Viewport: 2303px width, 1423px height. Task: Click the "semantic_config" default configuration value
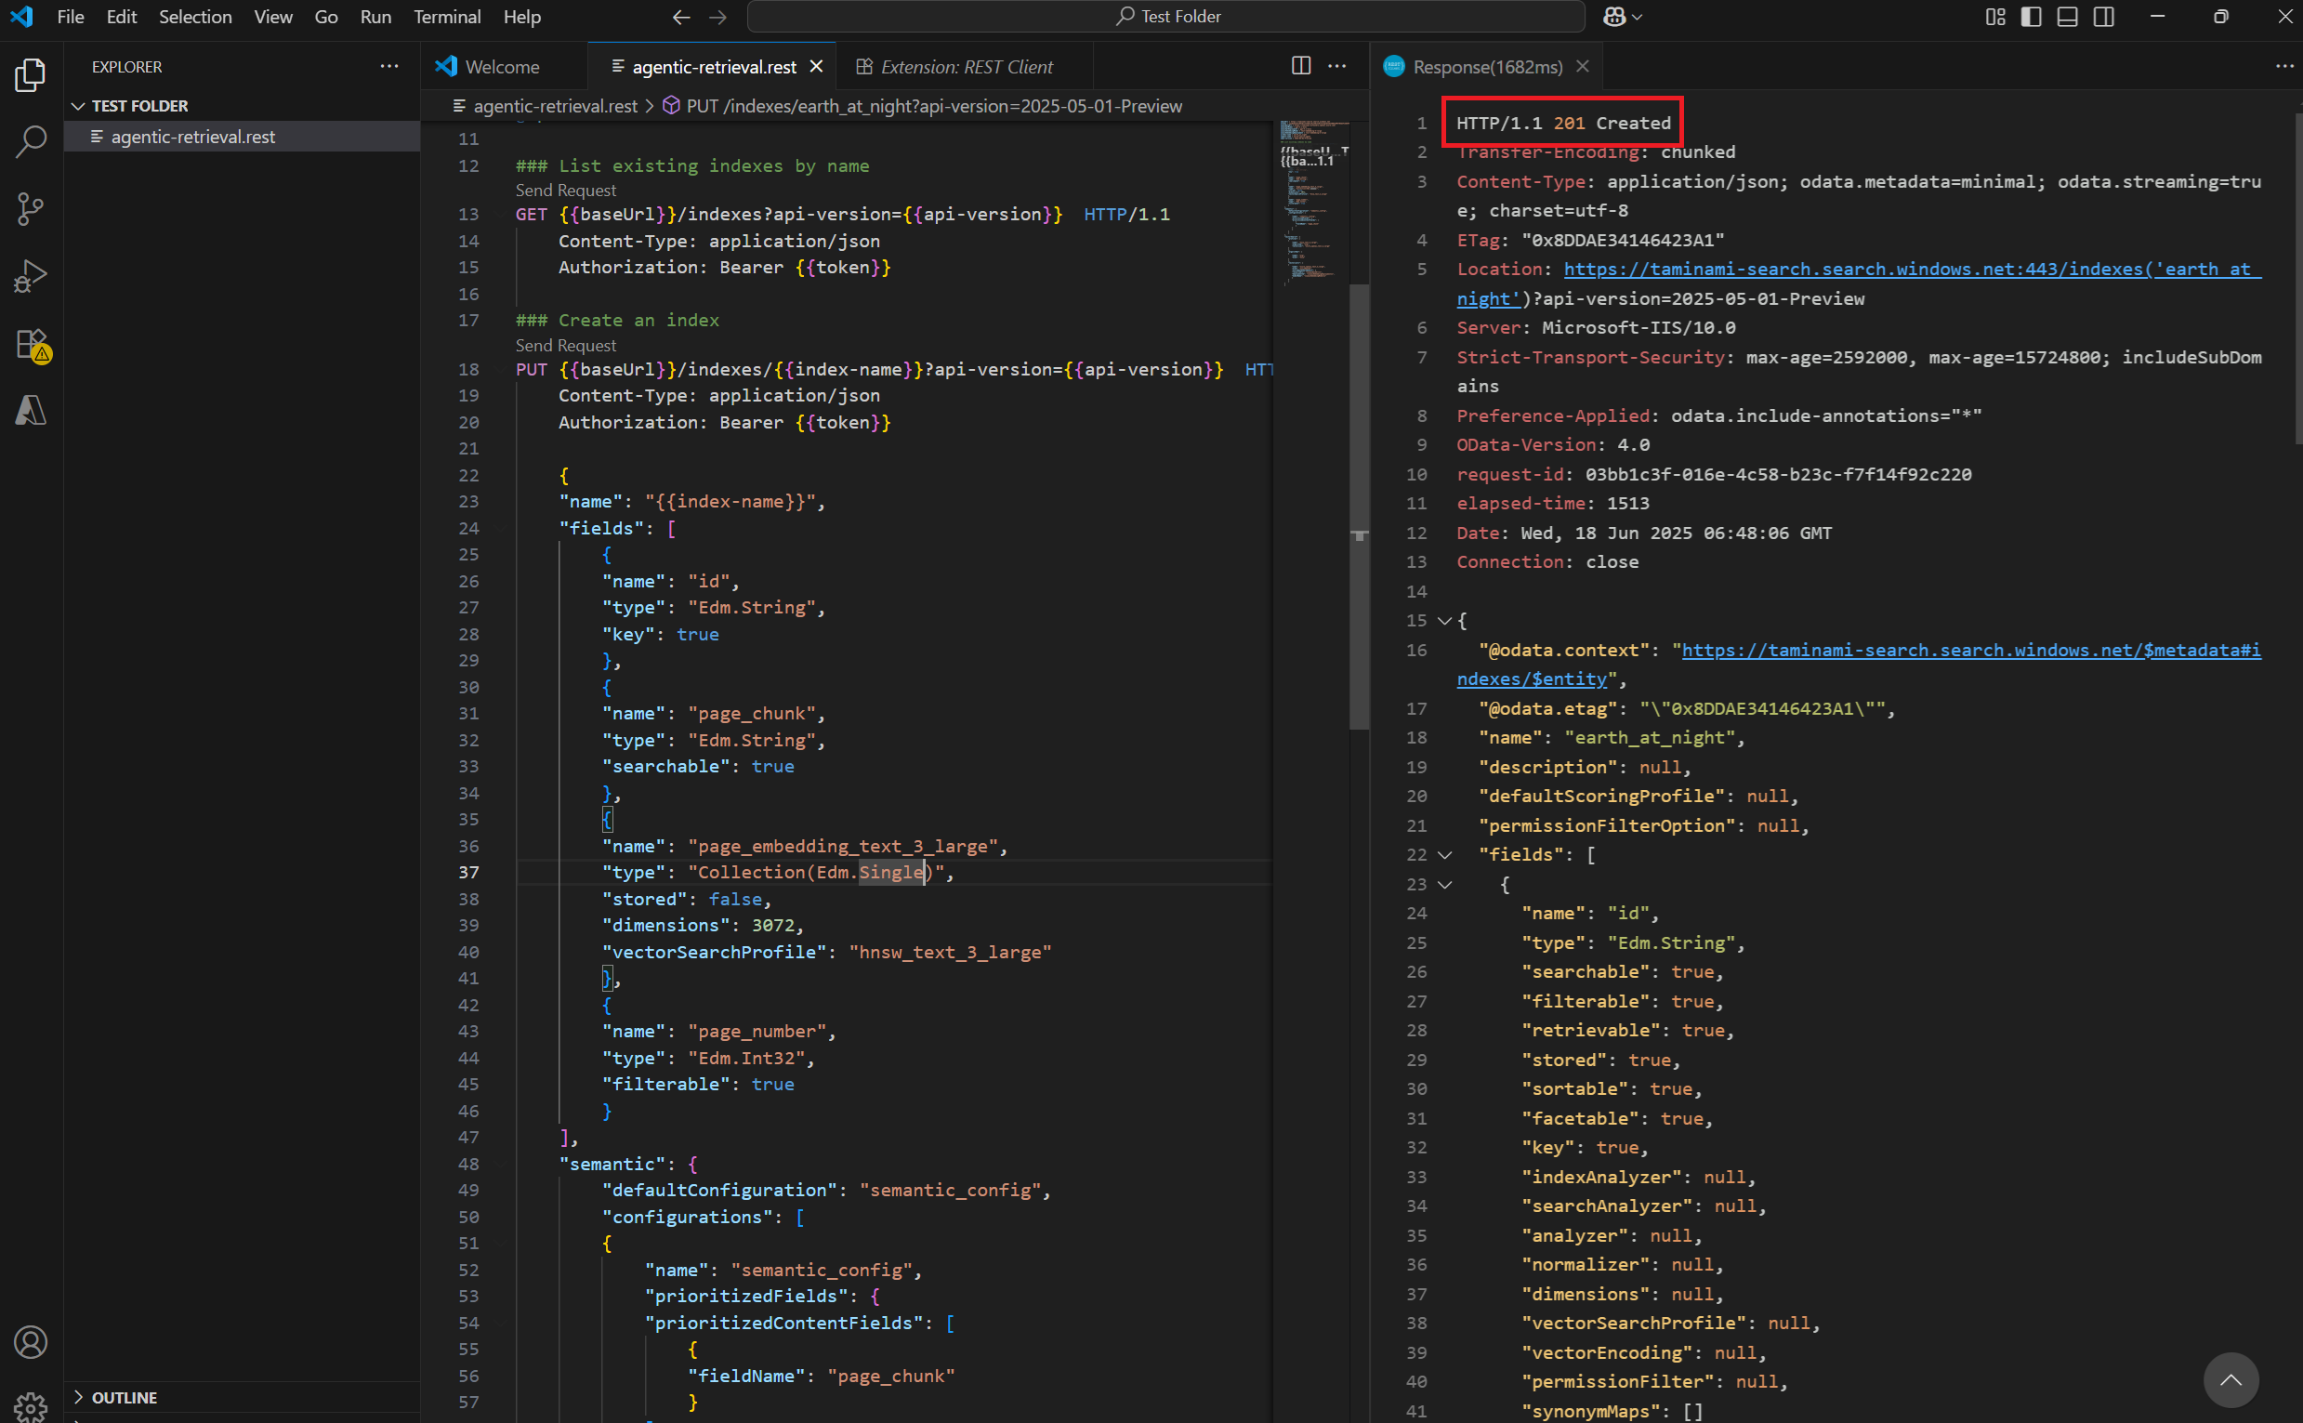pyautogui.click(x=950, y=1190)
